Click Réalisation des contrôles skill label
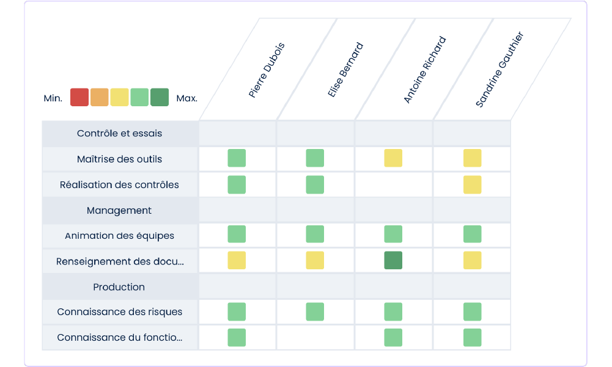Image resolution: width=612 pixels, height=367 pixels. click(x=120, y=184)
